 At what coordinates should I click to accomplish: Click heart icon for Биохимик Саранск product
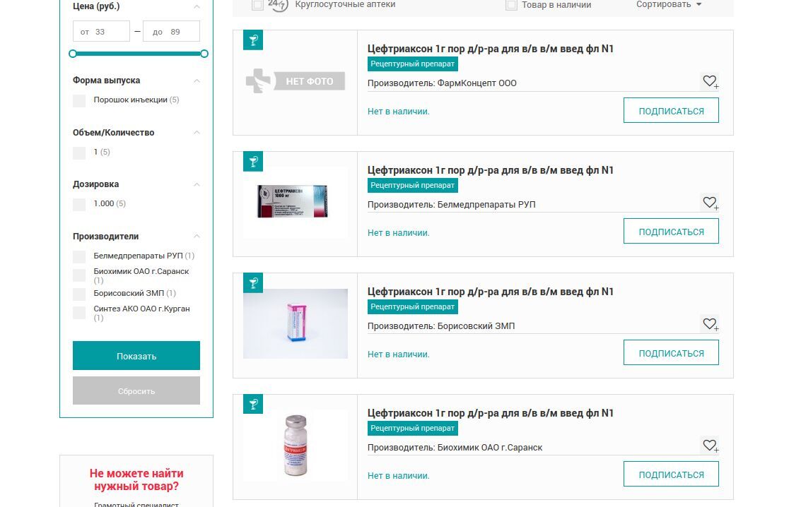pyautogui.click(x=710, y=446)
